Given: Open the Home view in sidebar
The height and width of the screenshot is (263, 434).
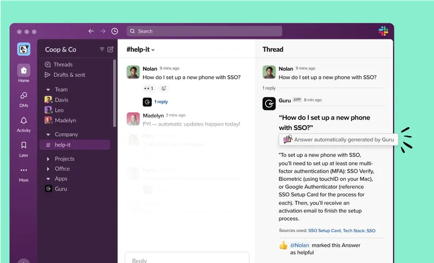Looking at the screenshot, I should click(x=23, y=71).
